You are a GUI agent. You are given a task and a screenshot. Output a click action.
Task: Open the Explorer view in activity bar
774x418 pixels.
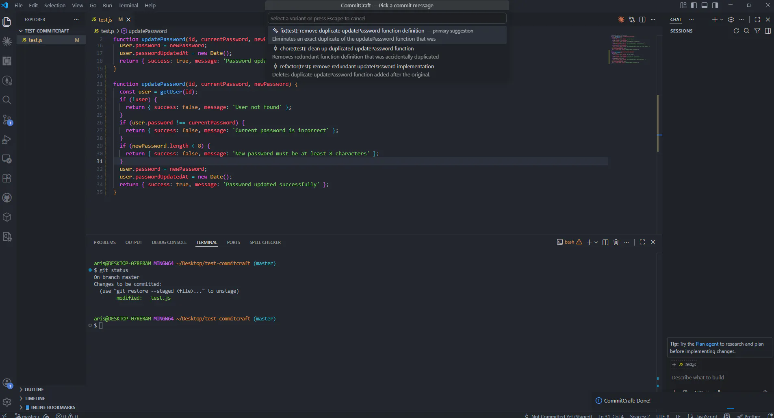7,22
